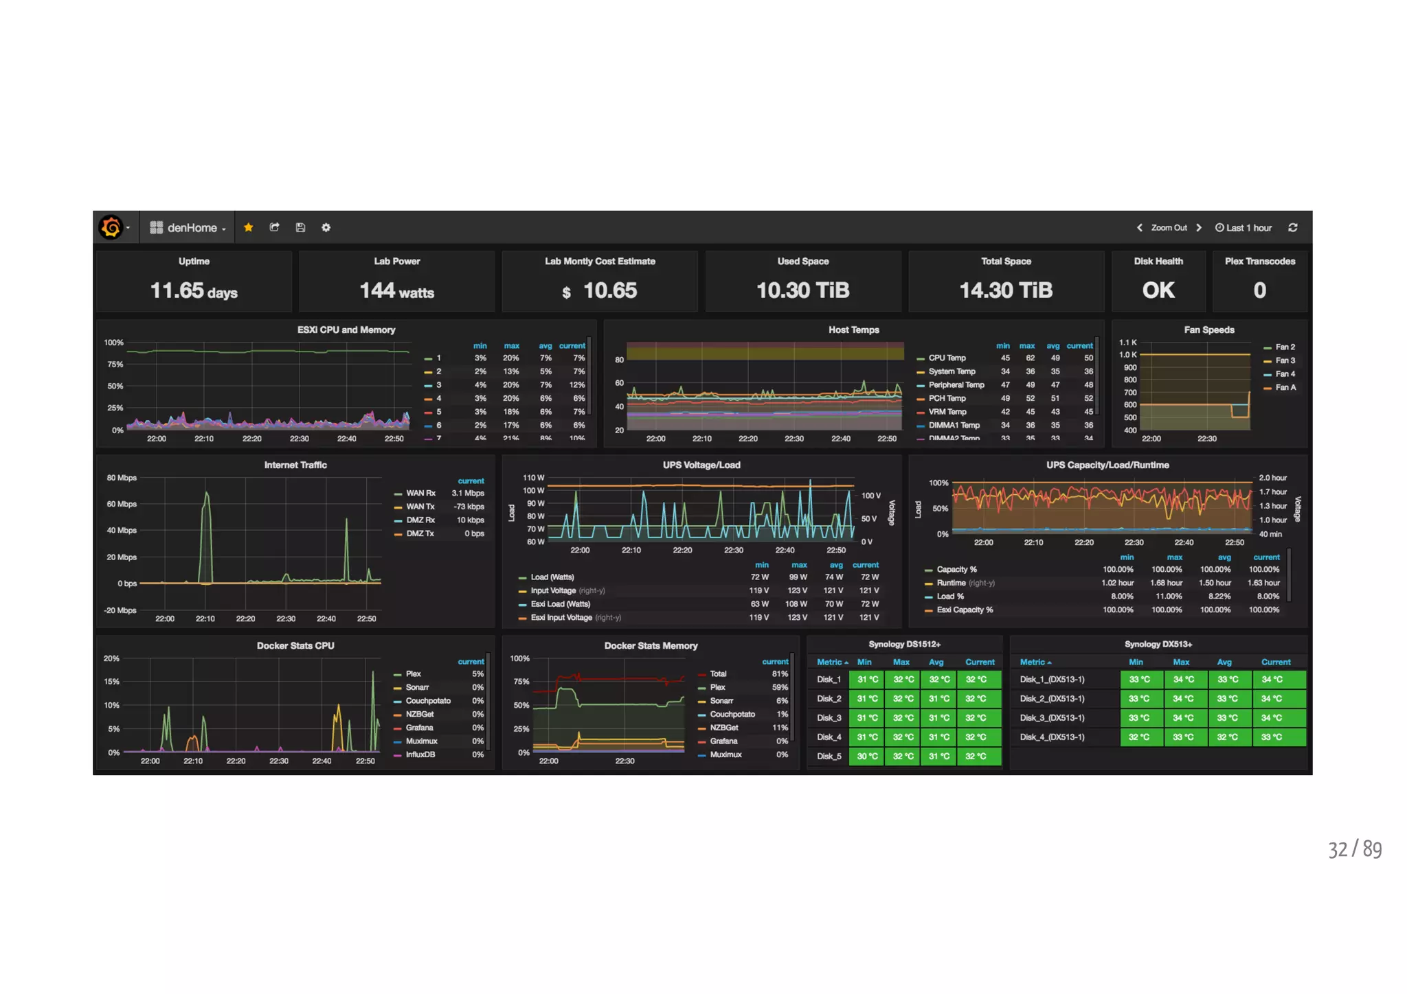This screenshot has width=1407, height=994.
Task: Open Lab Montly Cost Estimate panel title
Action: (600, 261)
